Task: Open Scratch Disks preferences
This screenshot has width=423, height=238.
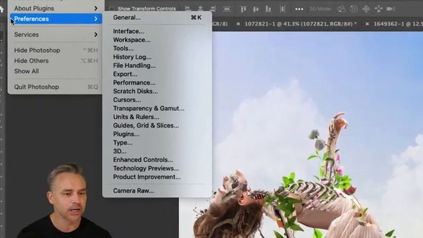Action: pyautogui.click(x=157, y=91)
